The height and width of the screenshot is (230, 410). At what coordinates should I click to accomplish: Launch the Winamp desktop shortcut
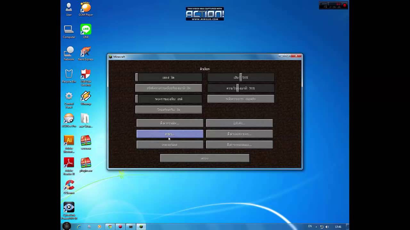coord(86,98)
